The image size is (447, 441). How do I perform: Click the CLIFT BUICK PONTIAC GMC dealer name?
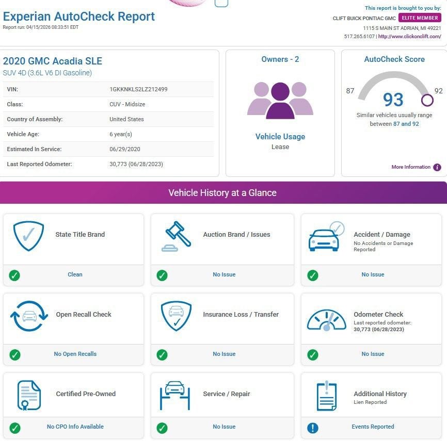pyautogui.click(x=364, y=18)
